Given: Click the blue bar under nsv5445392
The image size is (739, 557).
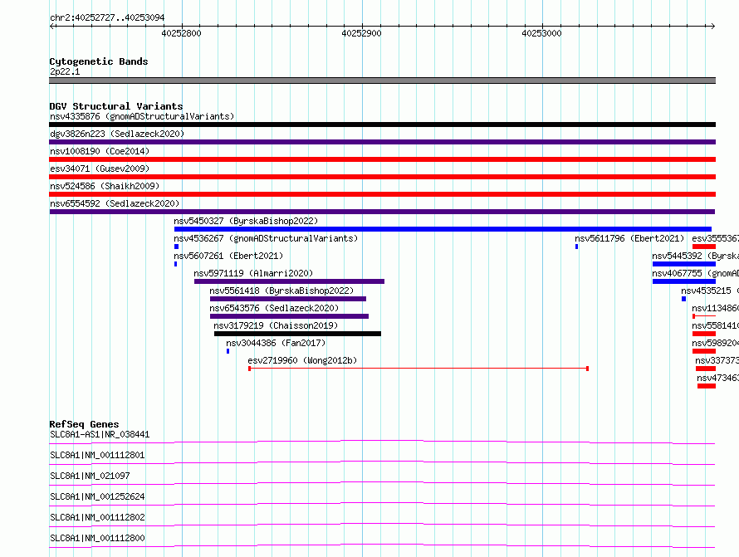Looking at the screenshot, I should [684, 264].
